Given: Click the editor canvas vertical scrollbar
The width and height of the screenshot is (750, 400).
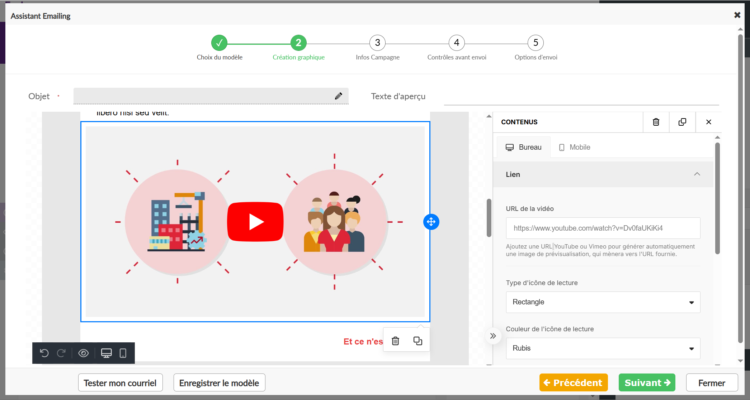Looking at the screenshot, I should (x=489, y=218).
